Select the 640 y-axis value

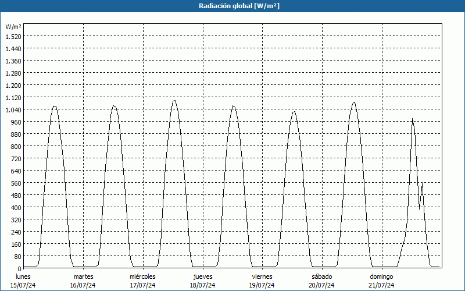coord(17,171)
